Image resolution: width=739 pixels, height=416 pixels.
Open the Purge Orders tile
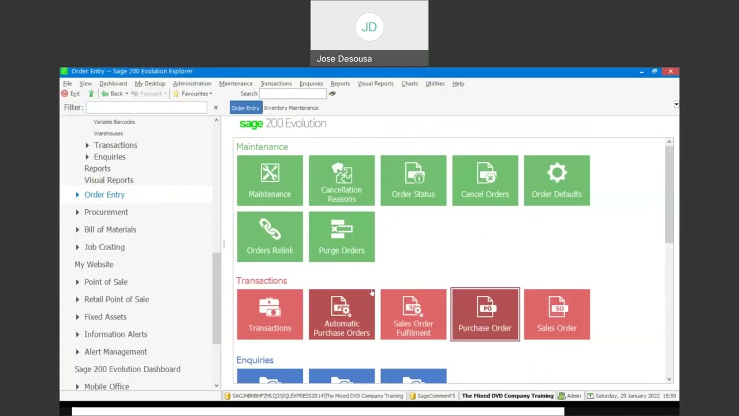click(x=341, y=237)
